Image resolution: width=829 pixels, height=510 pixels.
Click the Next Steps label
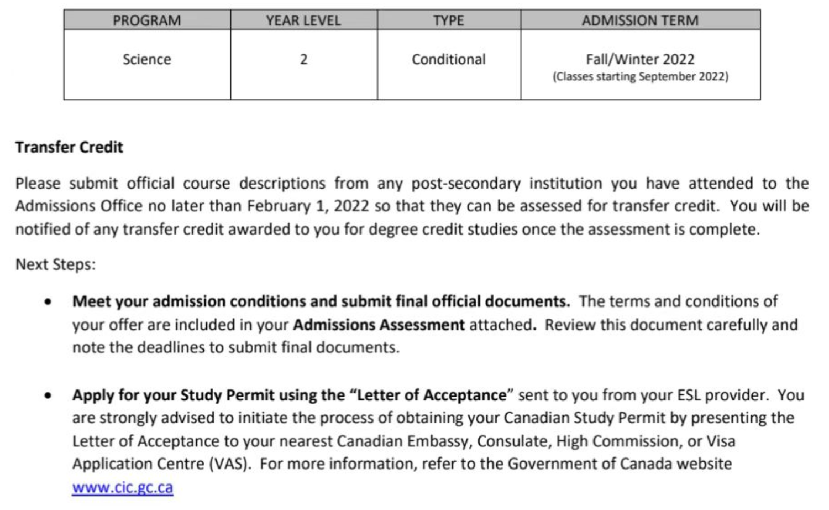tap(55, 264)
